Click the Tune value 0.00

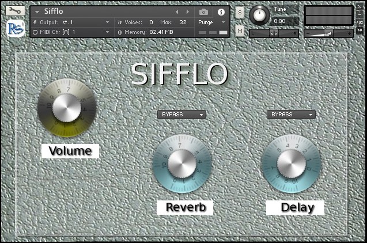279,21
